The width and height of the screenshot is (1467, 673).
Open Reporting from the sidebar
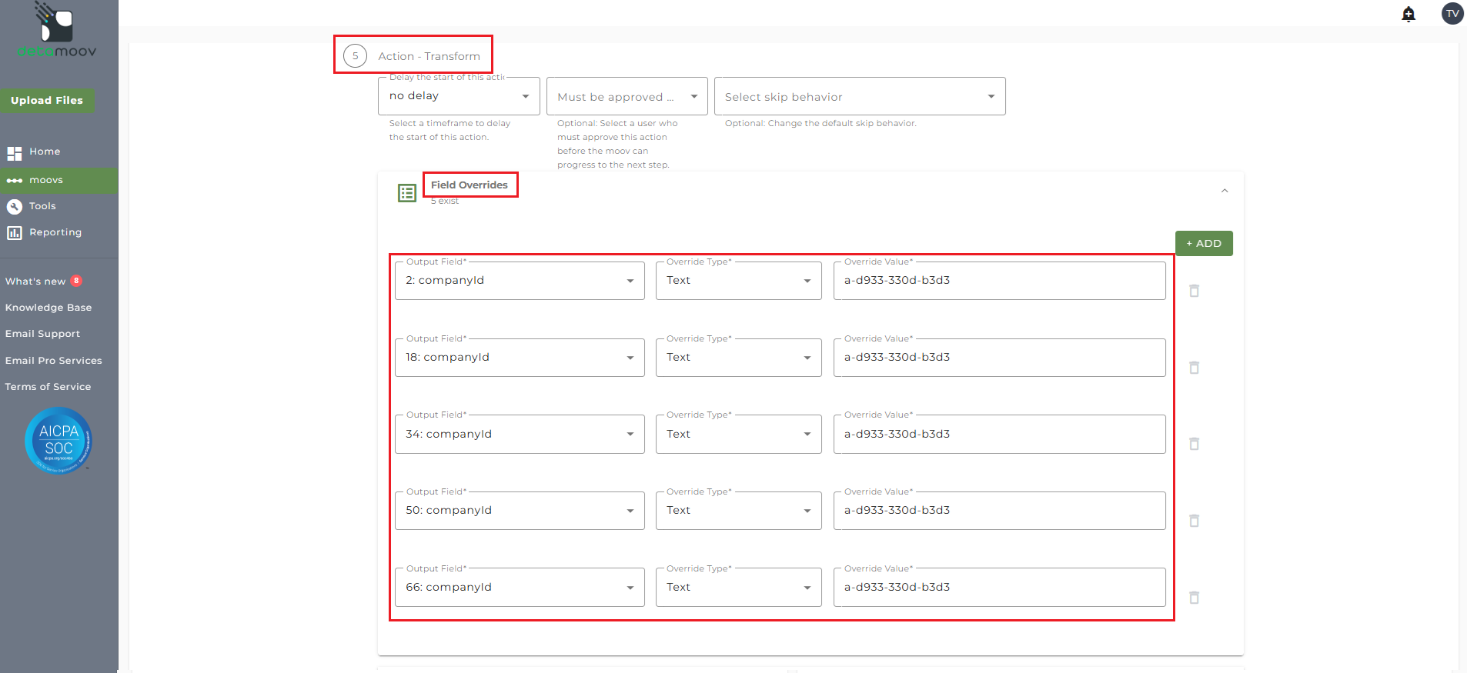tap(55, 232)
